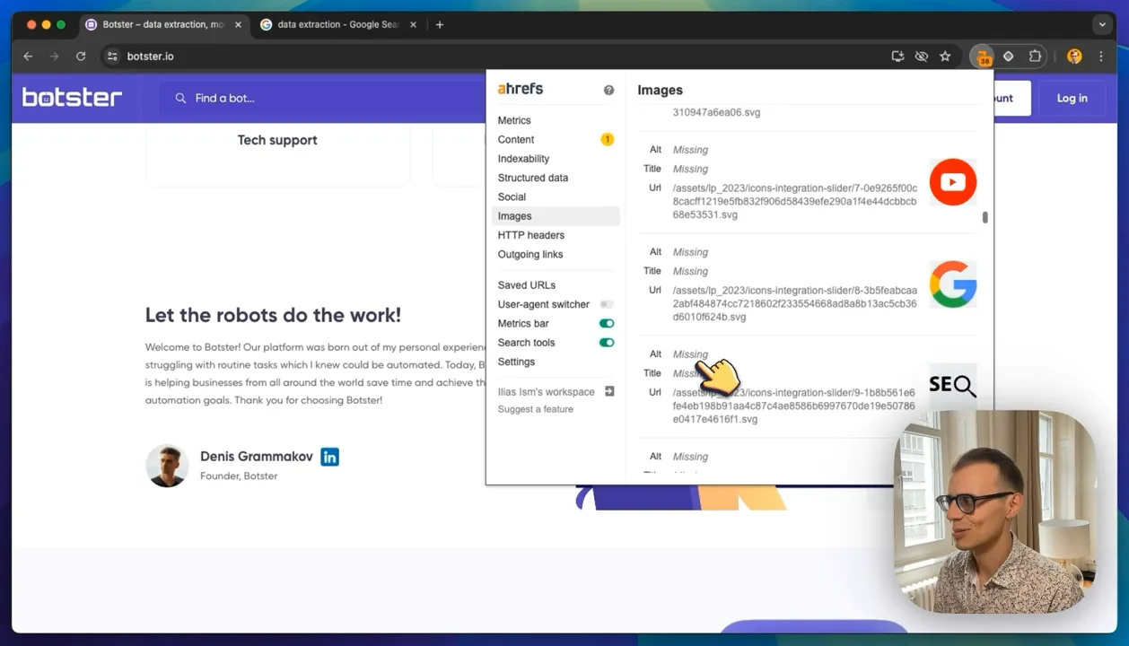Turn off the Metrics bar toggle
Screen dimensions: 1129x646
(607, 323)
